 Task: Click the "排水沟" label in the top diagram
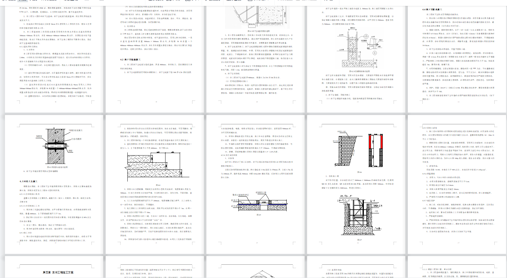coord(252,24)
